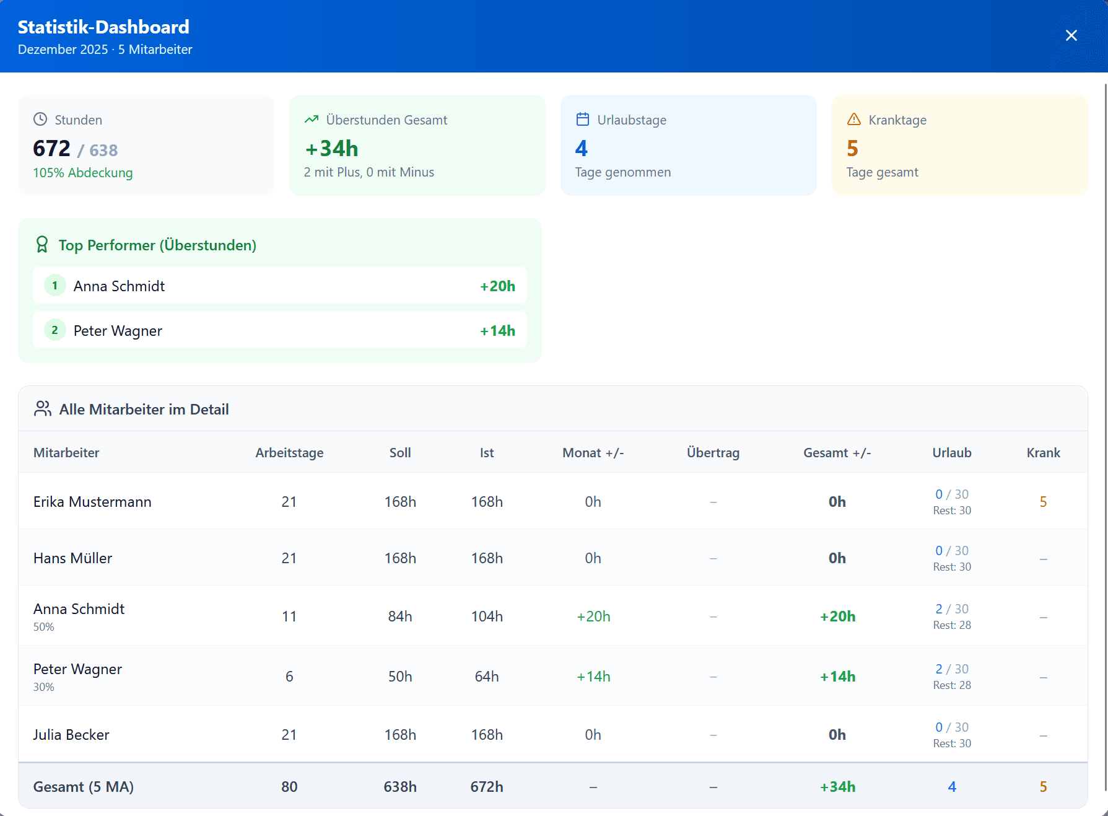
Task: Click Julia Becker's name in the table
Action: click(71, 735)
